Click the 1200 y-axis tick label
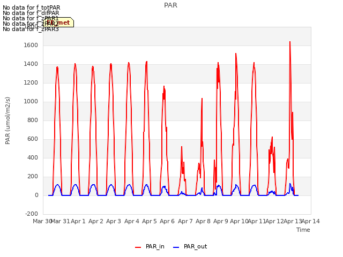 (31, 83)
